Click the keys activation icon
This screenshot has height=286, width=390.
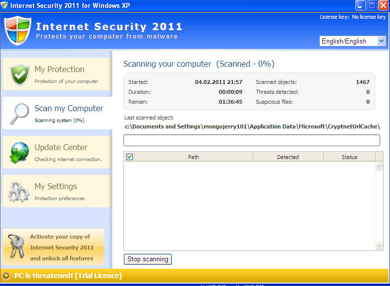16,246
